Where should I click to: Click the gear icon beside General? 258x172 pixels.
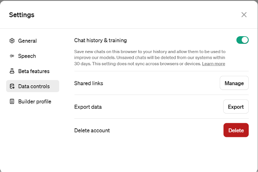(x=12, y=41)
